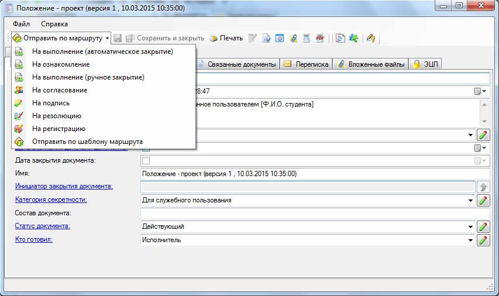This screenshot has height=296, width=499.
Task: Follow the Инициатор закрытия документа link
Action: (64, 186)
